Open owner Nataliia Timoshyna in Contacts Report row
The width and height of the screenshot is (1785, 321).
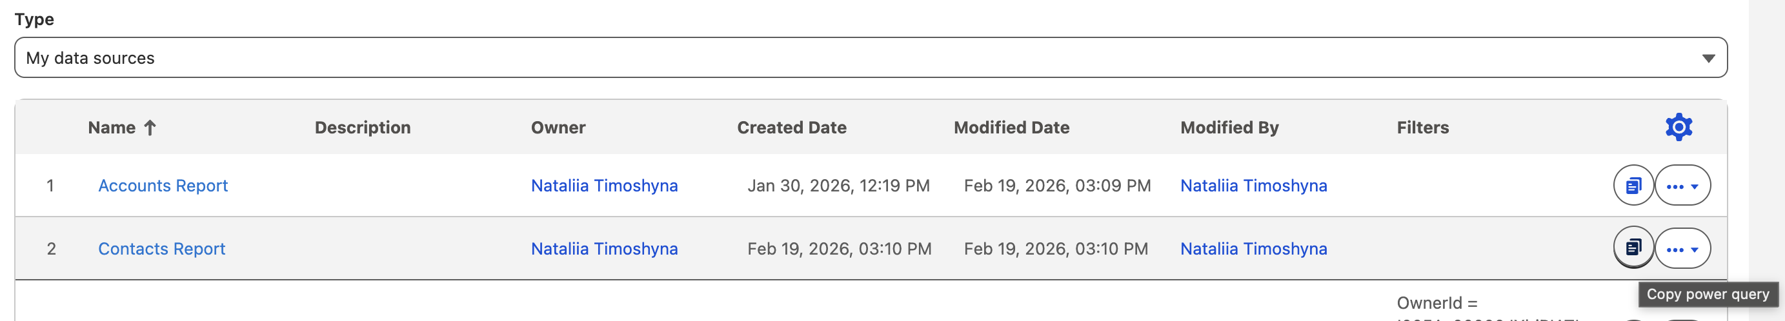coord(604,249)
